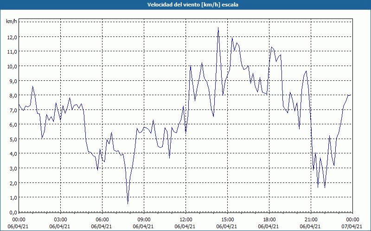371x231 pixels.
Task: Click the "5,0" y-axis value
Action: coord(13,139)
